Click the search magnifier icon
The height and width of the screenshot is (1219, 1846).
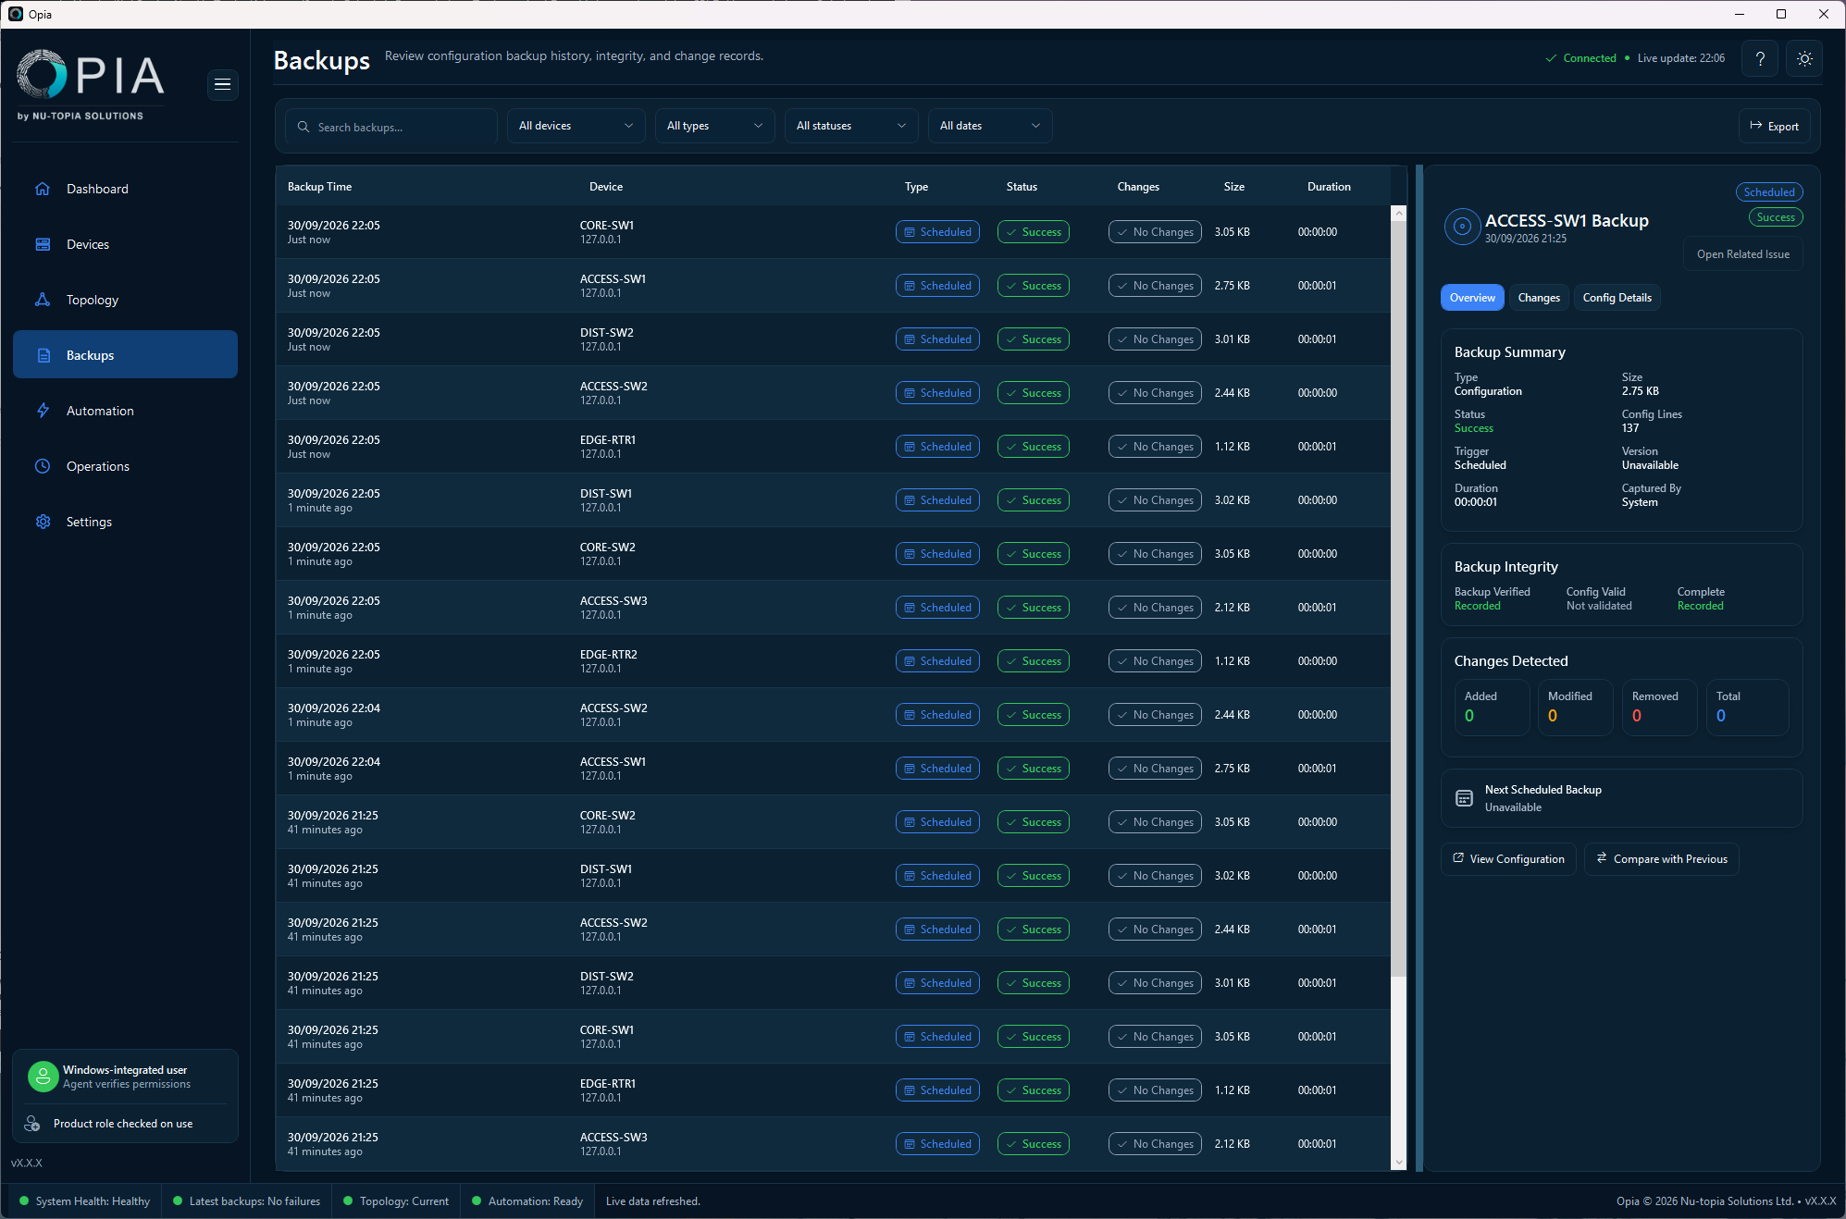tap(304, 127)
